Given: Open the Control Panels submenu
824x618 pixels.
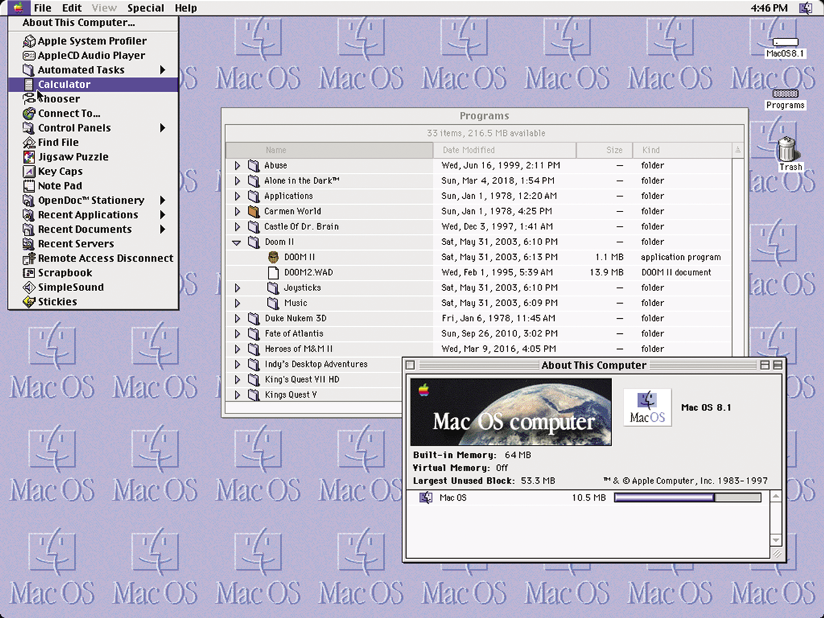Looking at the screenshot, I should coord(74,128).
